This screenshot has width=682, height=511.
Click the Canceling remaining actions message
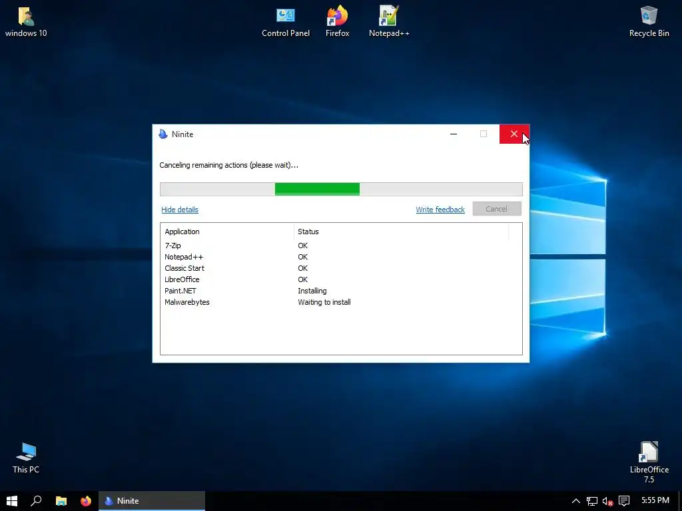click(229, 165)
